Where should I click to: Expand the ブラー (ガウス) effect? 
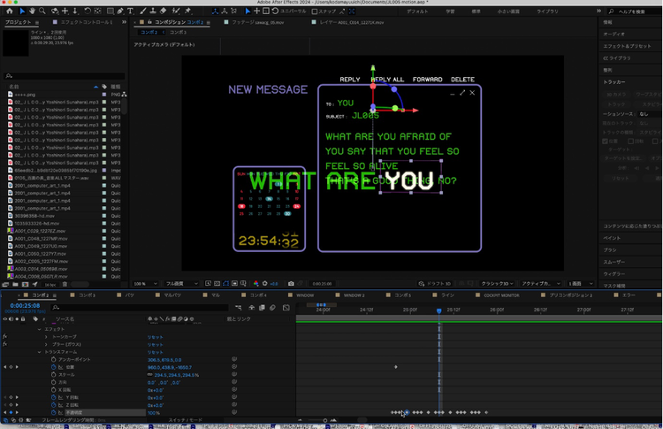click(x=46, y=344)
